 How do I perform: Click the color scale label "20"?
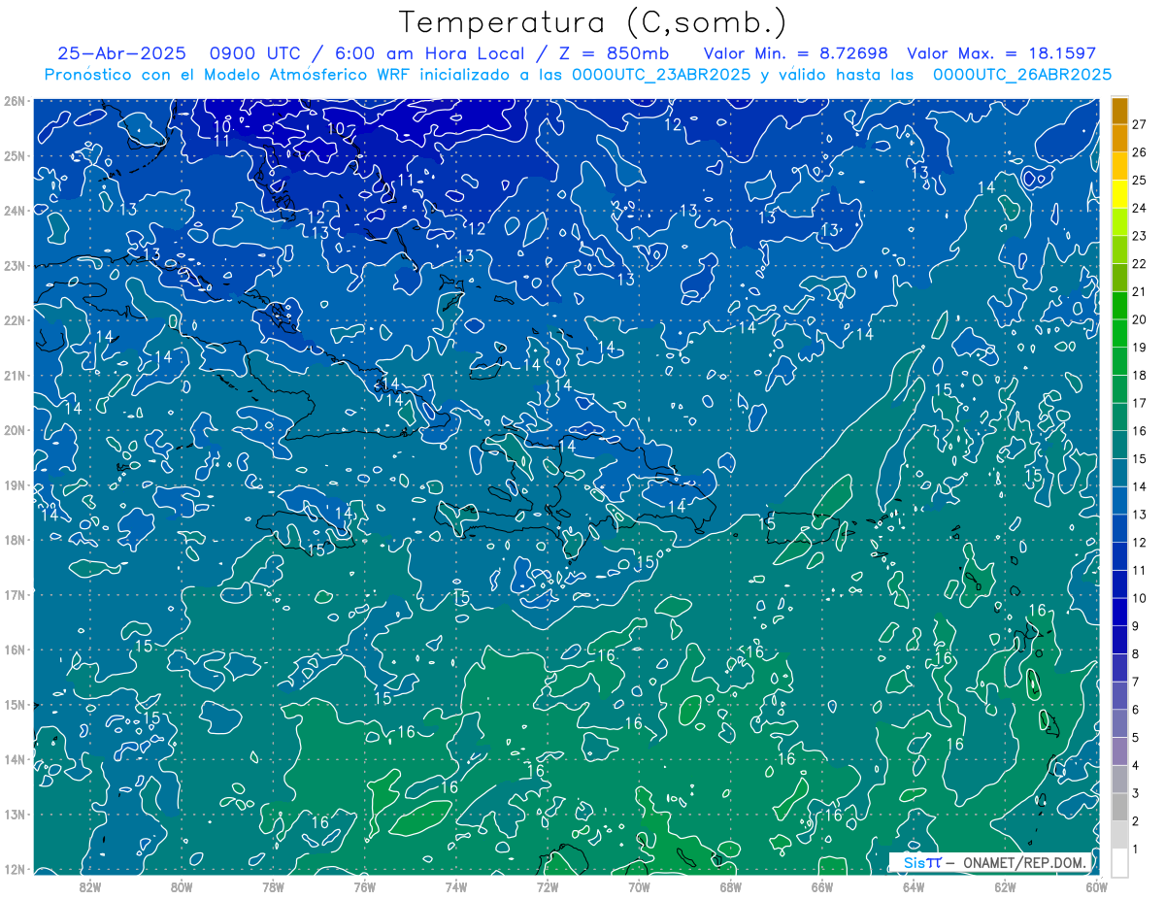pyautogui.click(x=1140, y=319)
